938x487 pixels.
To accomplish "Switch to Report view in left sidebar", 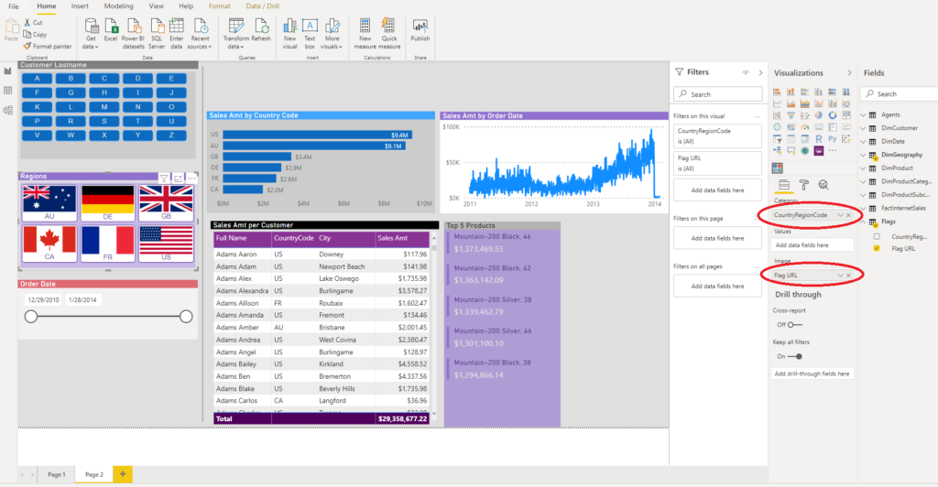I will (7, 71).
